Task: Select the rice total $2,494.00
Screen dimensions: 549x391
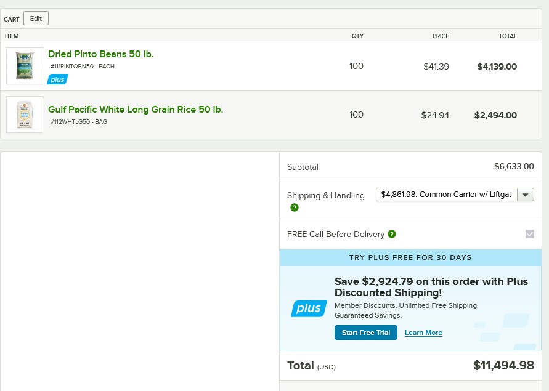Action: point(495,115)
